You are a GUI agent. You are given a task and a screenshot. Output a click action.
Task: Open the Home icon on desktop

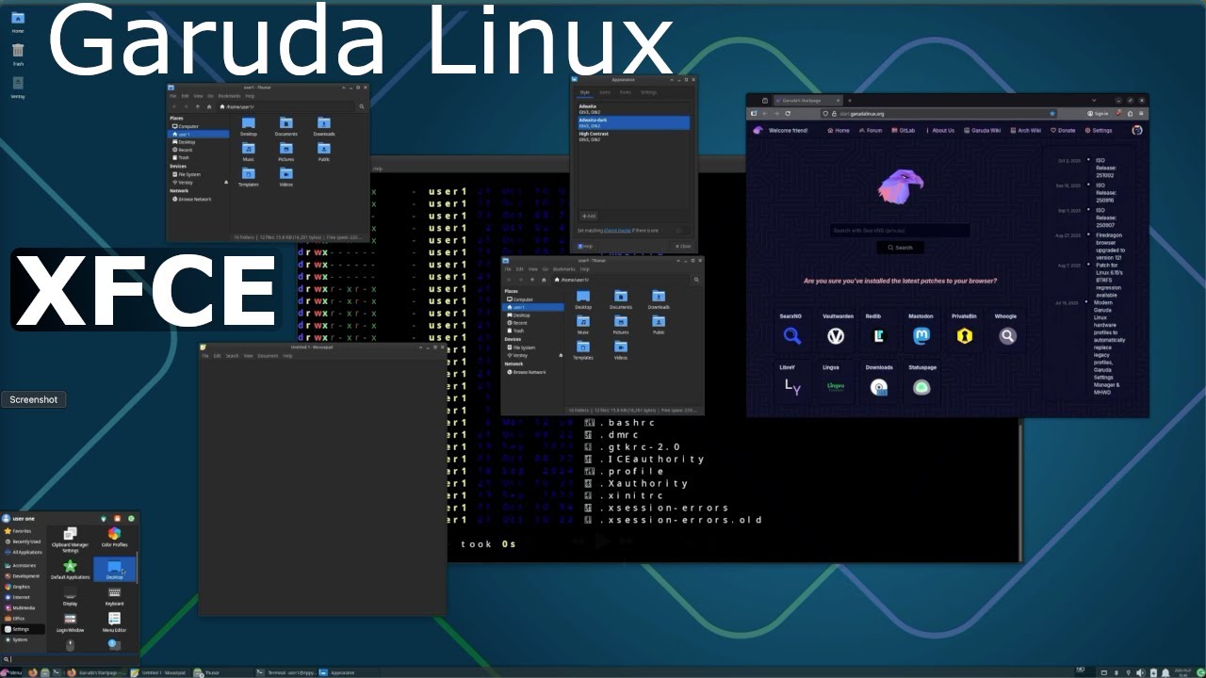click(x=18, y=22)
